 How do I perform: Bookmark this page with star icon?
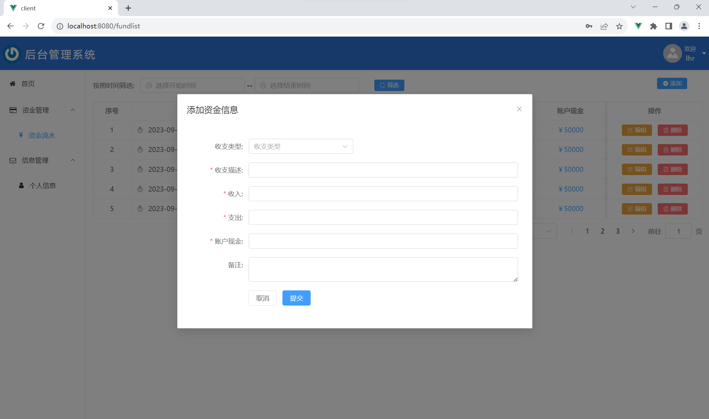pos(619,26)
